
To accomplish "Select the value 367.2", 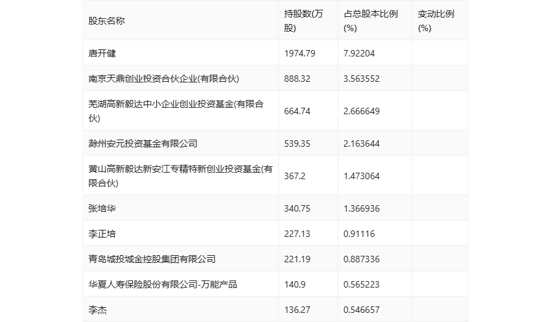I will pos(295,176).
